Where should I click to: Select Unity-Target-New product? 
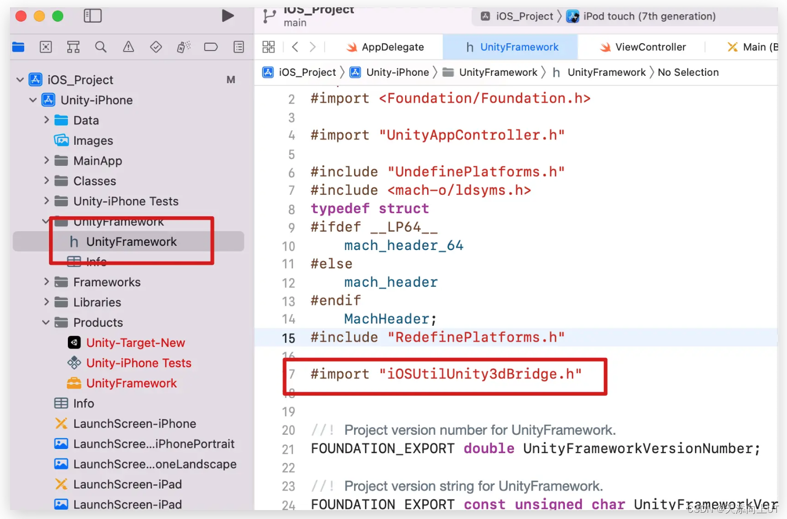pos(126,343)
